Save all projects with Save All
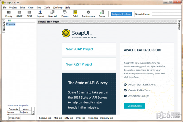This screenshot has height=122, width=183. 52,14
